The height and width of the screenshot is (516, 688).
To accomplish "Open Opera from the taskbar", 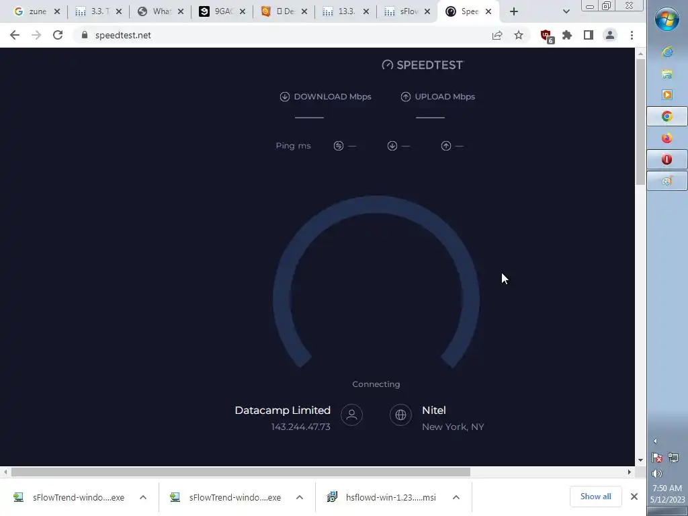I will [667, 159].
